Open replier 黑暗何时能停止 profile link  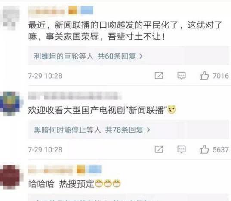point(60,130)
